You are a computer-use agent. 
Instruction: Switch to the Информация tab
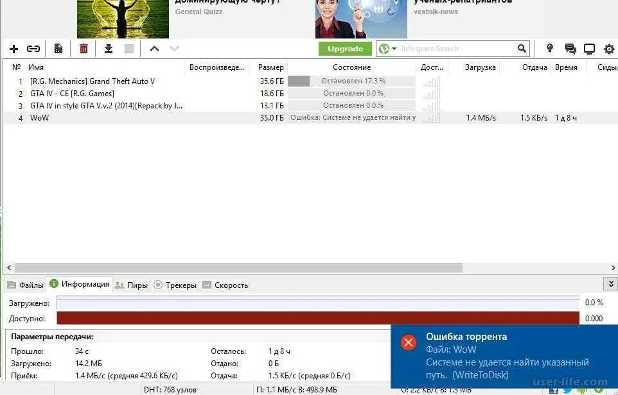tap(79, 284)
